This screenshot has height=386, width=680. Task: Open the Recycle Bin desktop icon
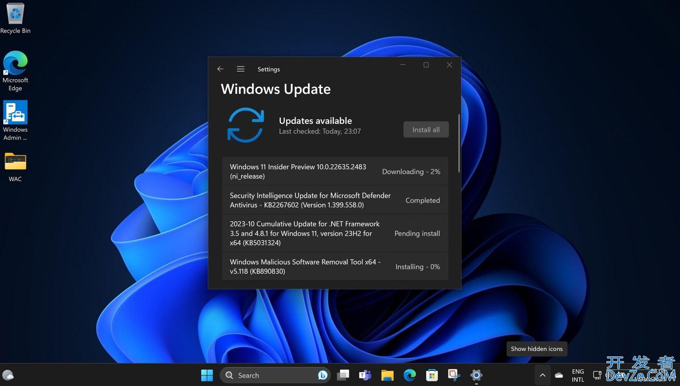pyautogui.click(x=15, y=19)
